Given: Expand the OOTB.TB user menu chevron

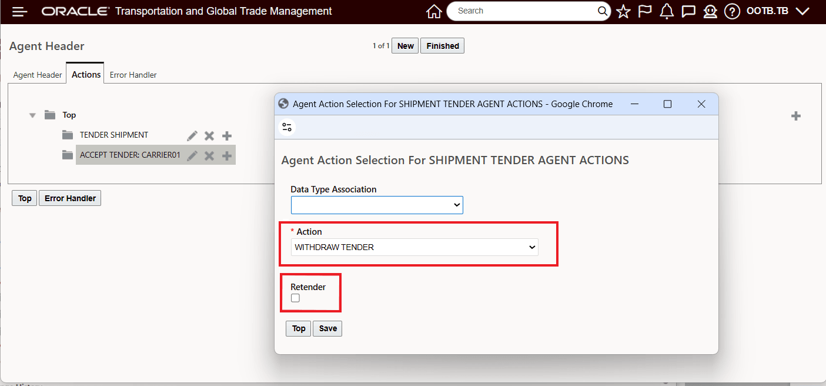Looking at the screenshot, I should click(x=802, y=11).
